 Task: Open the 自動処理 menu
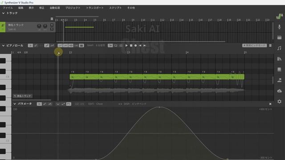click(55, 8)
